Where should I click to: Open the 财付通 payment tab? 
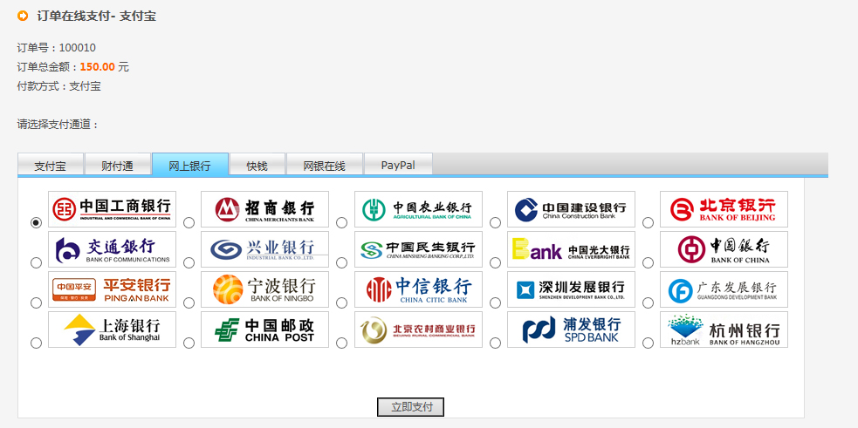117,166
